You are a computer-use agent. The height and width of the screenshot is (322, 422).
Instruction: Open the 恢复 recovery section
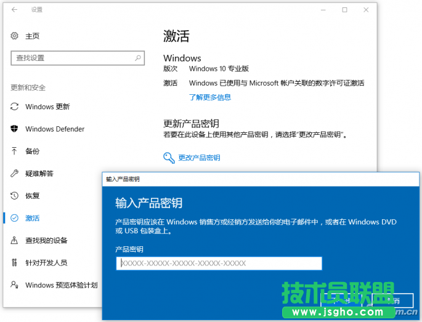(32, 196)
